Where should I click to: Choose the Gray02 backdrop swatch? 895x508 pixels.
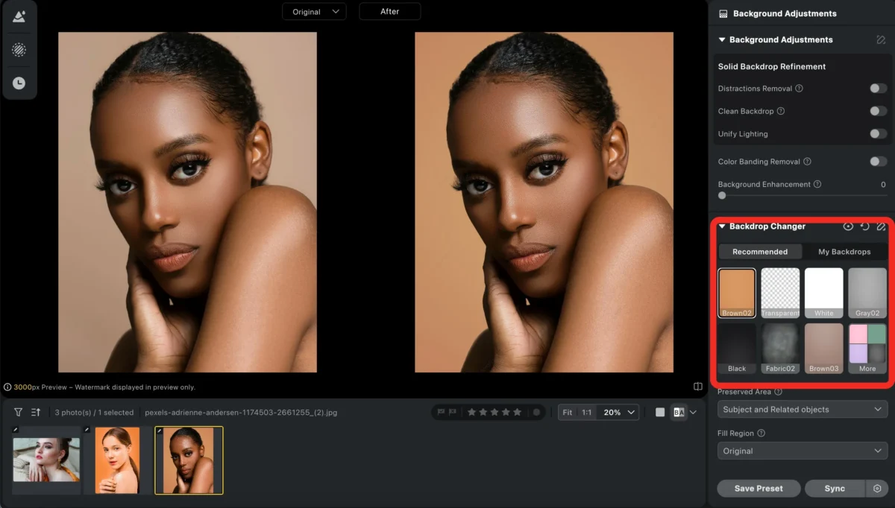(x=867, y=293)
